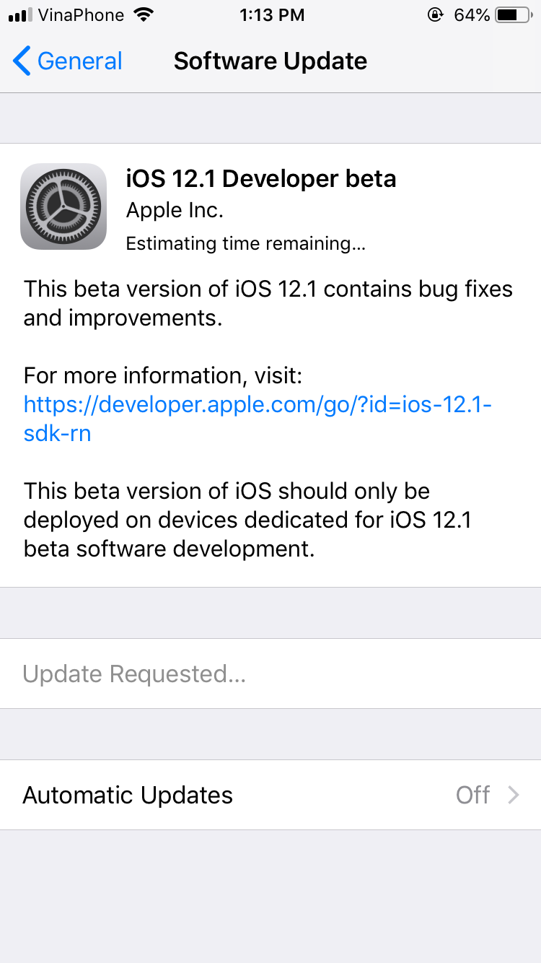Tap the 1:13 PM clock
This screenshot has width=541, height=963.
[271, 15]
